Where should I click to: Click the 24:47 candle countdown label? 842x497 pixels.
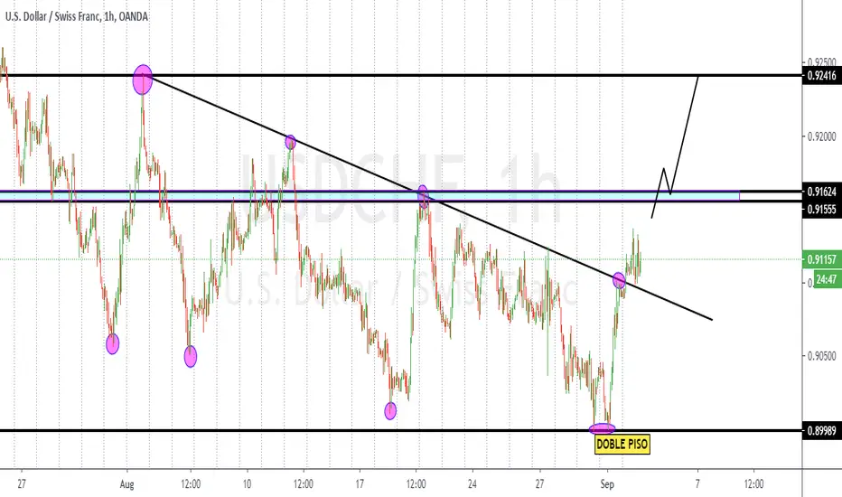[827, 279]
